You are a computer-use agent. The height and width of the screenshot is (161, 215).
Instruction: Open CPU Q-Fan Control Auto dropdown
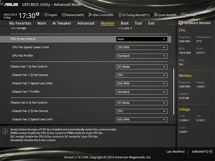[x=141, y=39]
